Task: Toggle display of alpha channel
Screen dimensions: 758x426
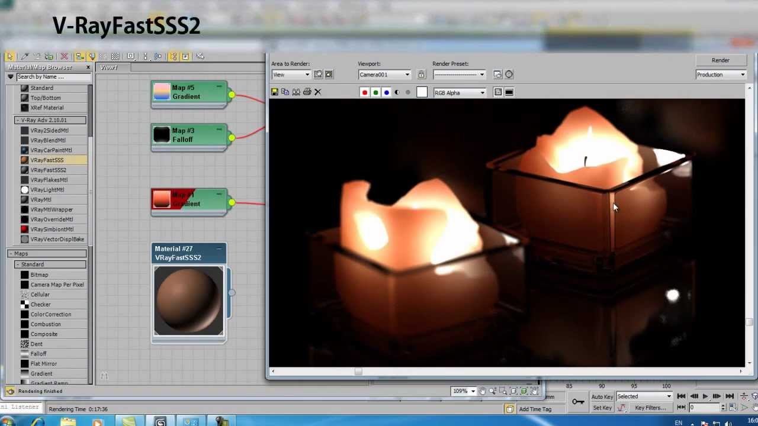Action: click(x=397, y=92)
